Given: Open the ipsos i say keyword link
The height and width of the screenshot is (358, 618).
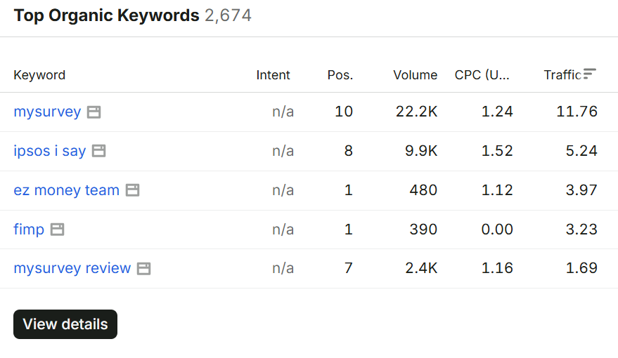Looking at the screenshot, I should (50, 151).
